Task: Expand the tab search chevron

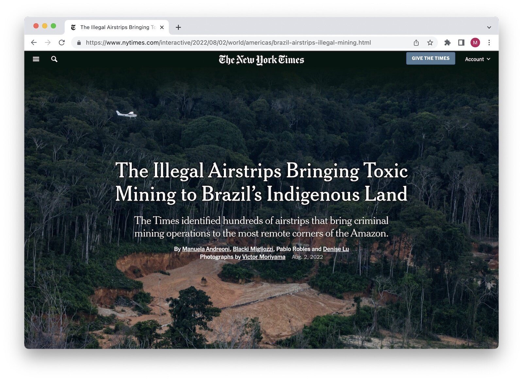Action: [489, 27]
